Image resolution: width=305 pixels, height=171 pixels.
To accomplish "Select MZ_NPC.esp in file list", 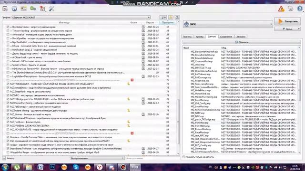I will click(x=197, y=116).
